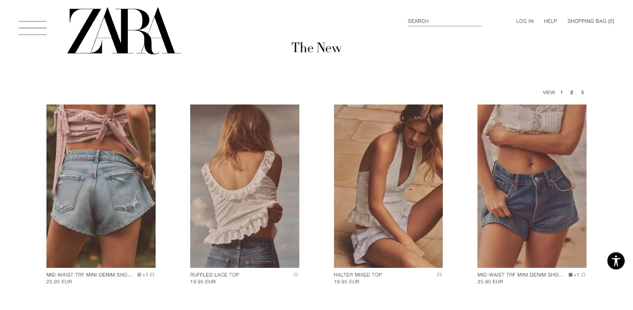Bookmark the Halter Mixed Top
The width and height of the screenshot is (633, 310).
coord(439,275)
